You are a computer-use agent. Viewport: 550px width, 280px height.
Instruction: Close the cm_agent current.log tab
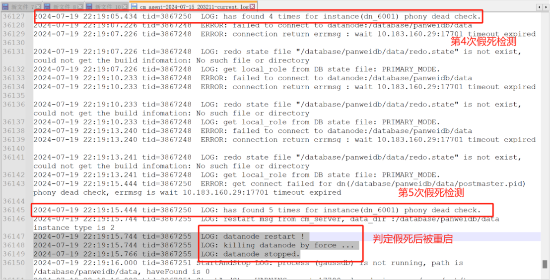(252, 6)
